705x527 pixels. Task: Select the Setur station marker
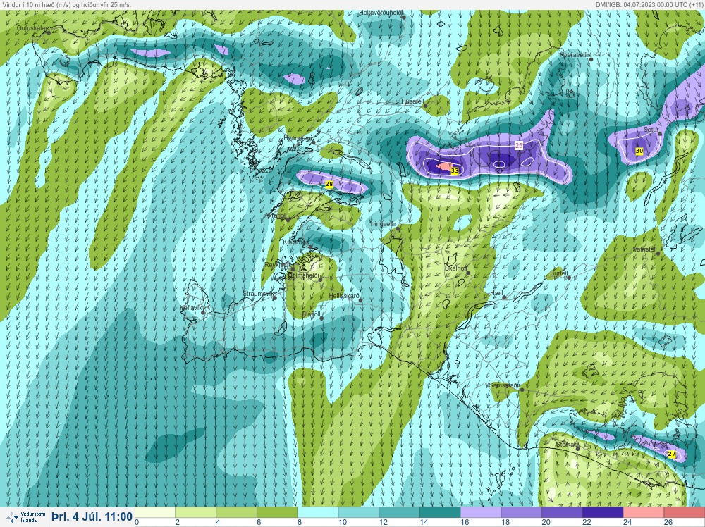[660, 133]
